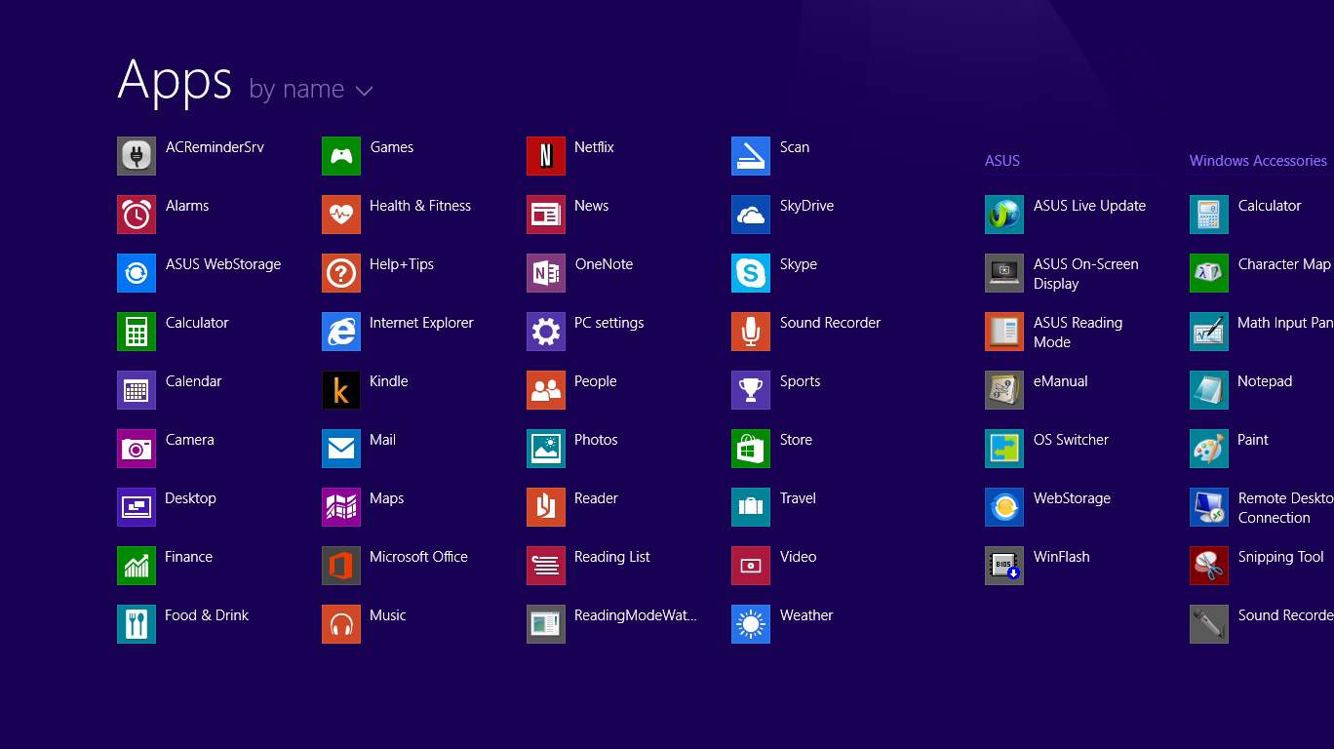Open Microsoft Office icon
The image size is (1334, 749).
click(341, 566)
